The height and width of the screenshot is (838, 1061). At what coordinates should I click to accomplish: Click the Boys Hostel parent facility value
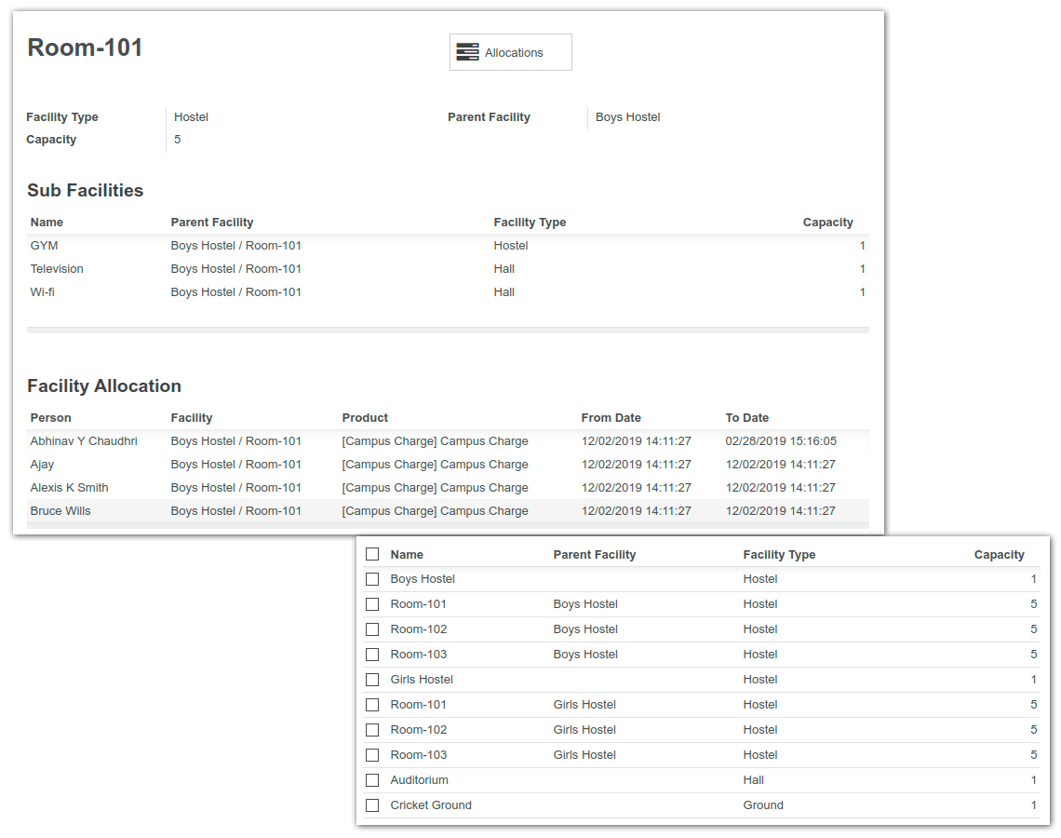pos(627,117)
